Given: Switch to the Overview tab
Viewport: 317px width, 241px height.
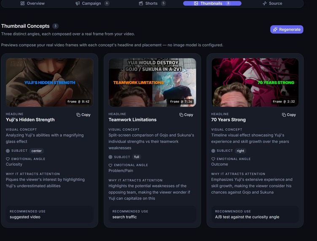Looking at the screenshot, I should pyautogui.click(x=32, y=3).
